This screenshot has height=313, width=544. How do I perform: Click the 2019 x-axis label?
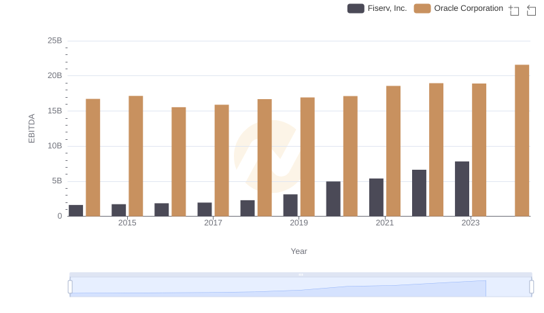[299, 223]
